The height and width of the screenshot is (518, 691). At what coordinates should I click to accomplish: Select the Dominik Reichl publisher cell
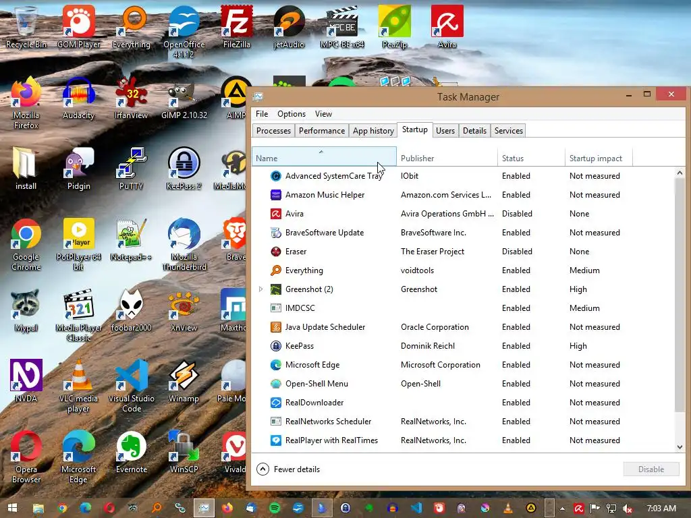[427, 346]
